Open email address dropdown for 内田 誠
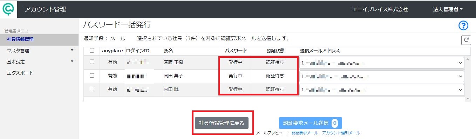 pyautogui.click(x=382, y=90)
